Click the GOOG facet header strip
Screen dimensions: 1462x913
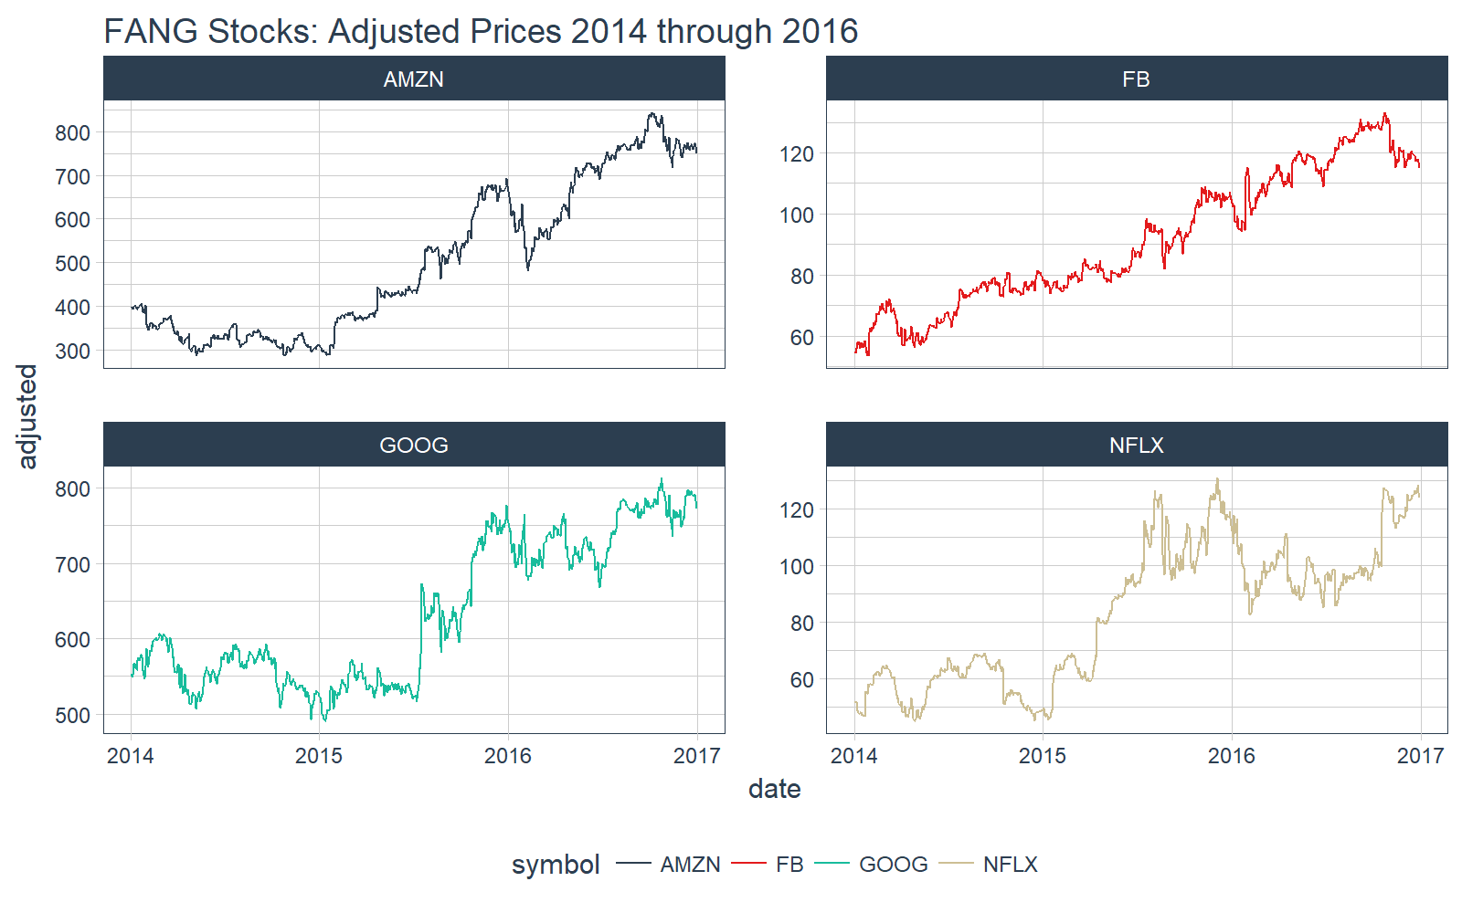point(414,445)
